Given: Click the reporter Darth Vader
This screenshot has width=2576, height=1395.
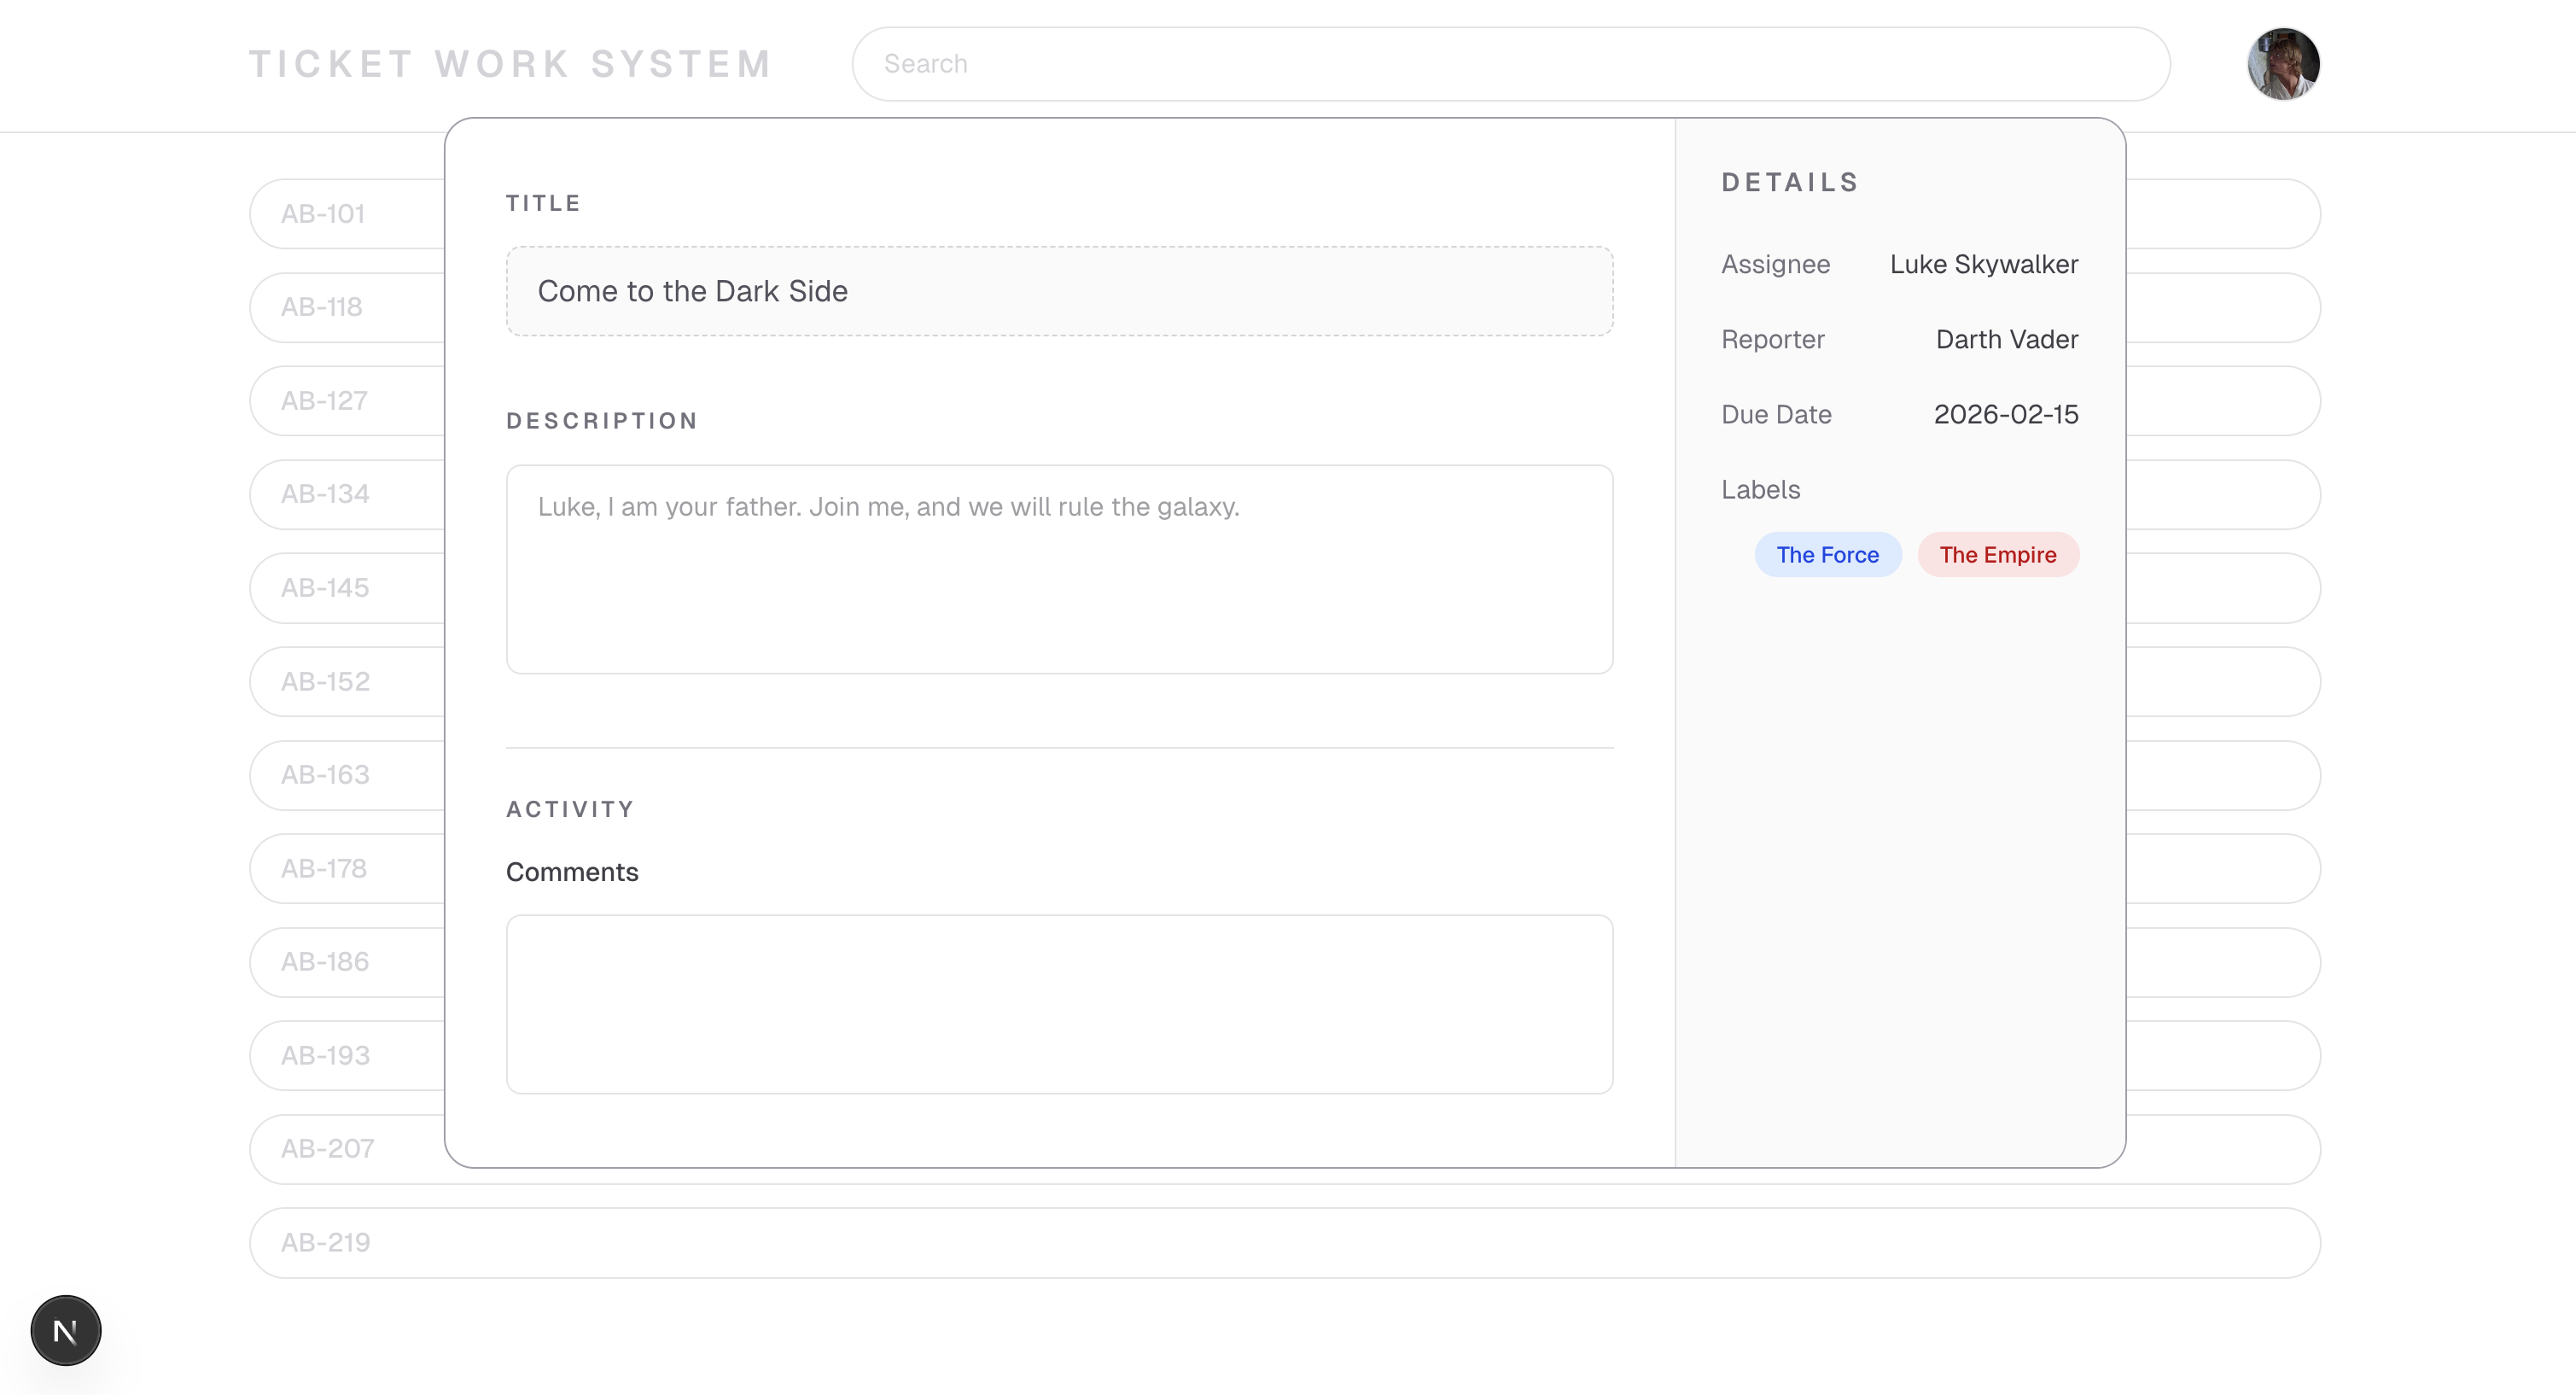Looking at the screenshot, I should pyautogui.click(x=2006, y=339).
